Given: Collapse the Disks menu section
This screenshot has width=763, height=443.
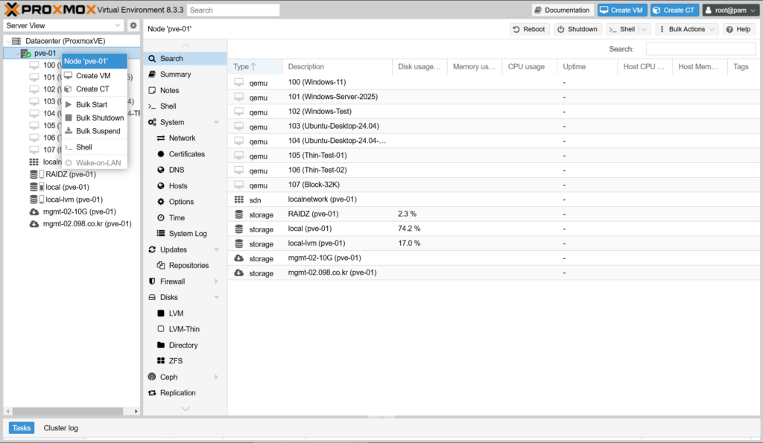Looking at the screenshot, I should [x=216, y=298].
